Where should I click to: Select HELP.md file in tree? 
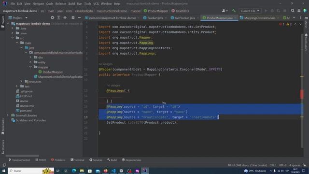tap(26, 96)
